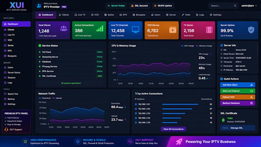Toggle the Memory Usage legend series
The width and height of the screenshot is (261, 147).
[204, 46]
